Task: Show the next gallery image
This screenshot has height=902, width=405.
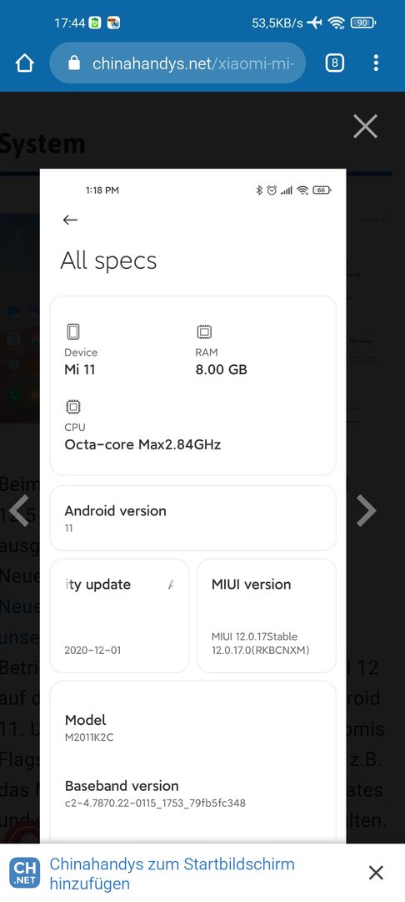Action: (x=366, y=510)
